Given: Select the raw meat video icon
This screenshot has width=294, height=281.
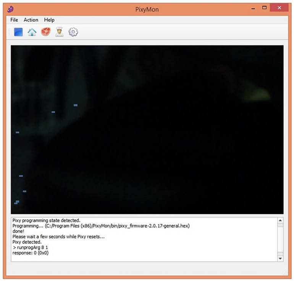Looking at the screenshot, I should (x=46, y=32).
